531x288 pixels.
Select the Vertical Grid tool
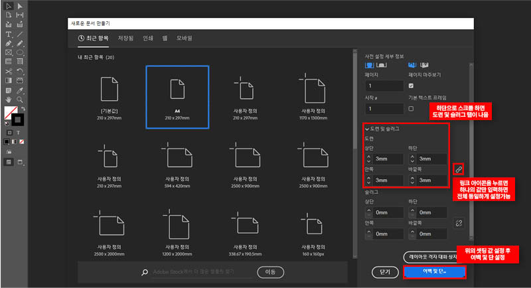[x=20, y=61]
